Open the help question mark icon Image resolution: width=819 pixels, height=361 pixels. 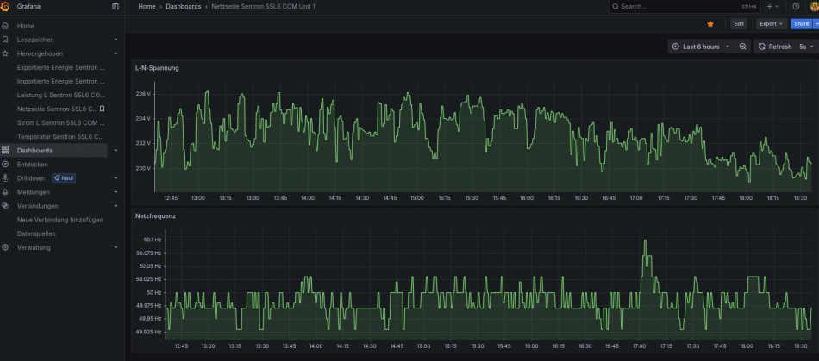tap(796, 6)
